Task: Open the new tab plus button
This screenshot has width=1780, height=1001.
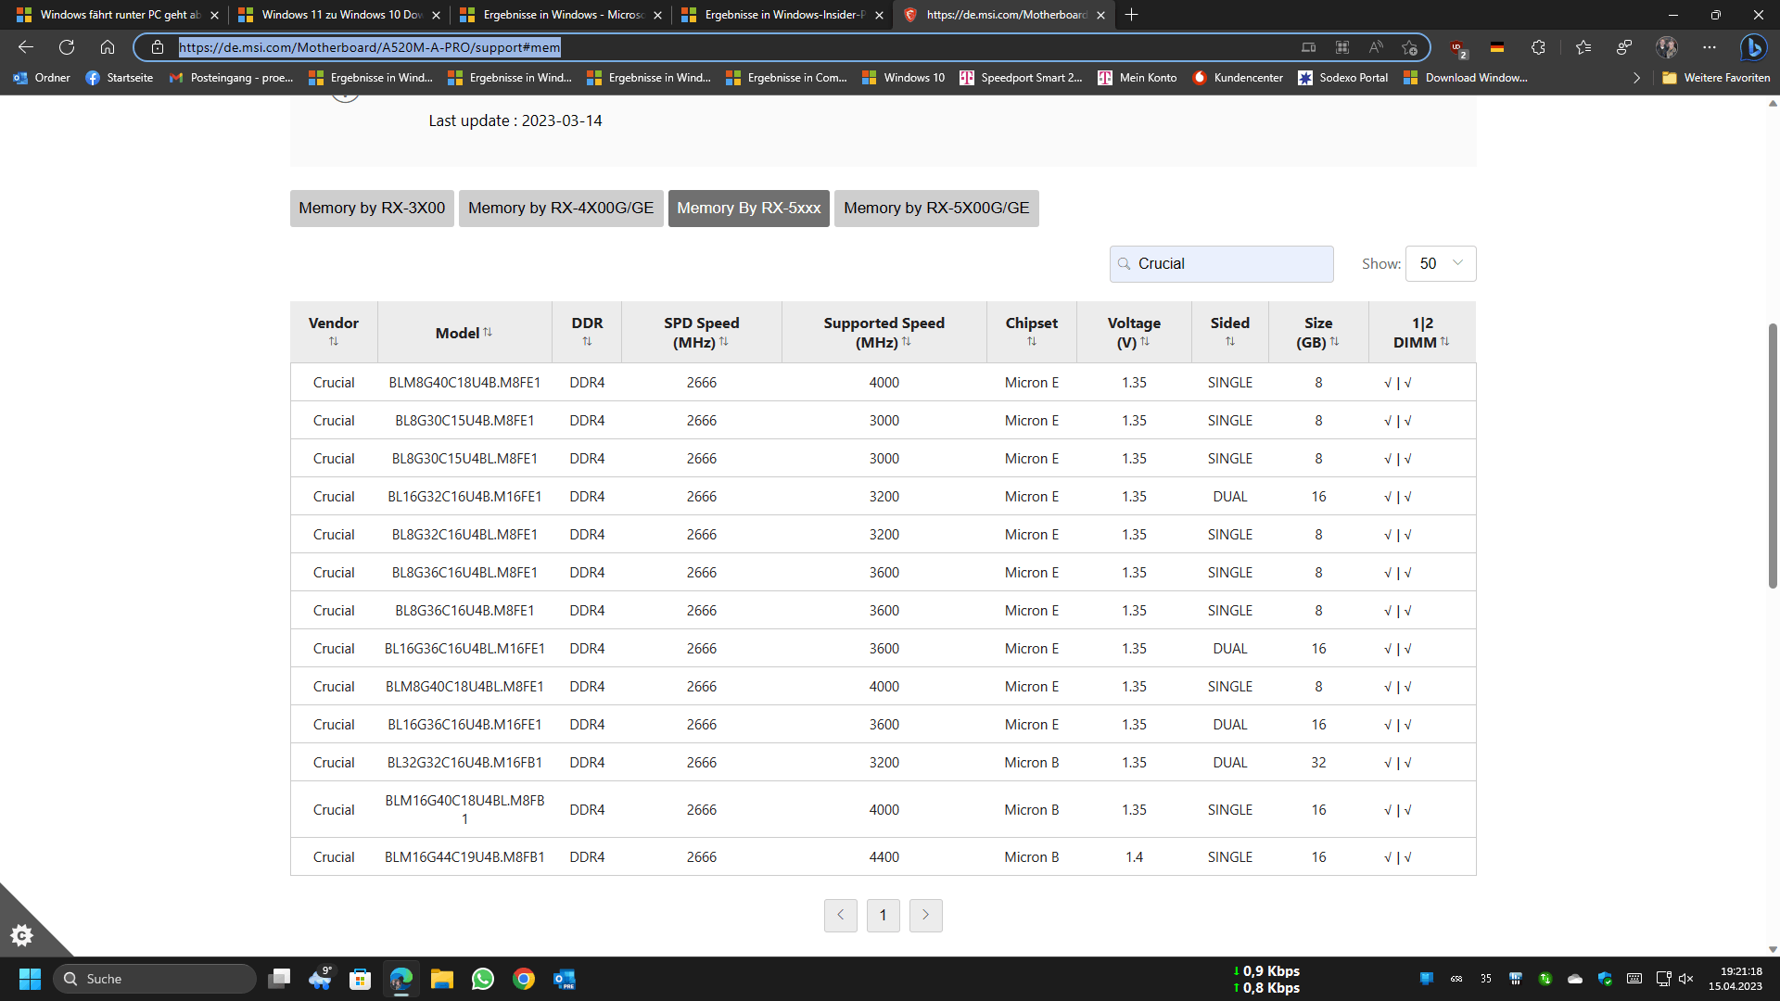Action: [x=1131, y=15]
